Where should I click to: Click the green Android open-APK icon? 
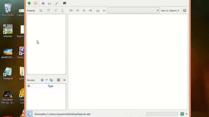[29, 3]
